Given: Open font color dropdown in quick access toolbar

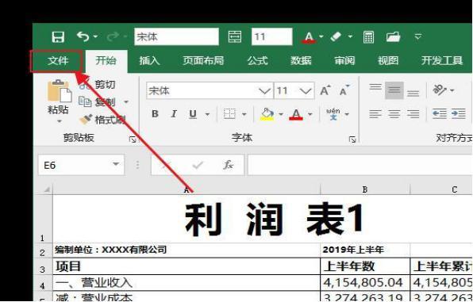Looking at the screenshot, I should coord(321,36).
